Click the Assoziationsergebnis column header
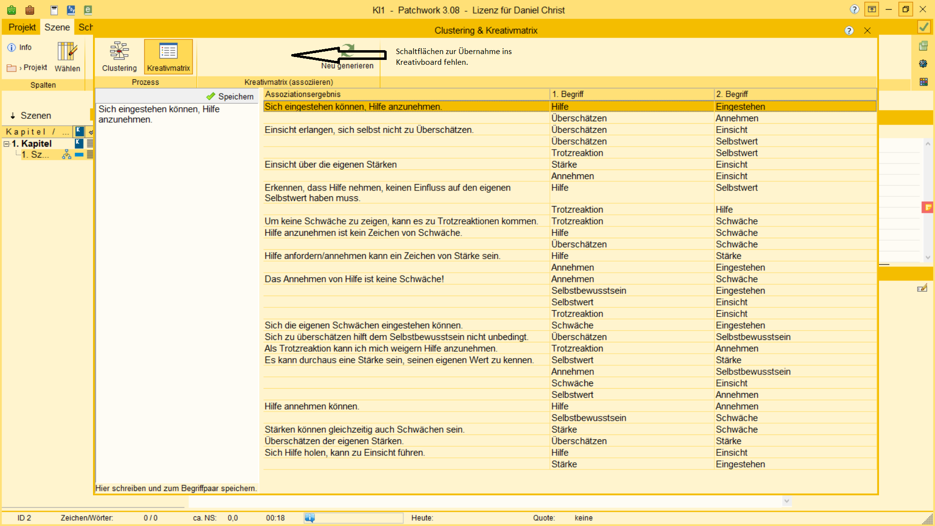Viewport: 935px width, 526px height. click(406, 94)
